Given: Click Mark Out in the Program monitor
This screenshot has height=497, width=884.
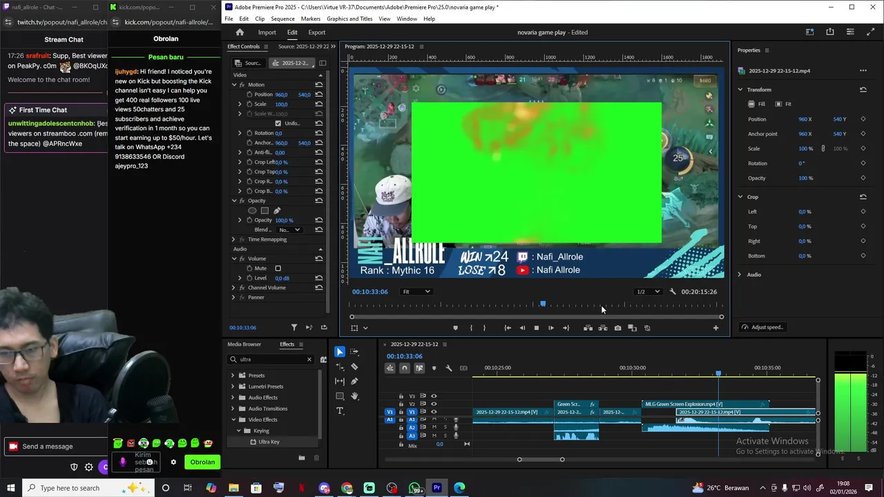Looking at the screenshot, I should point(484,328).
